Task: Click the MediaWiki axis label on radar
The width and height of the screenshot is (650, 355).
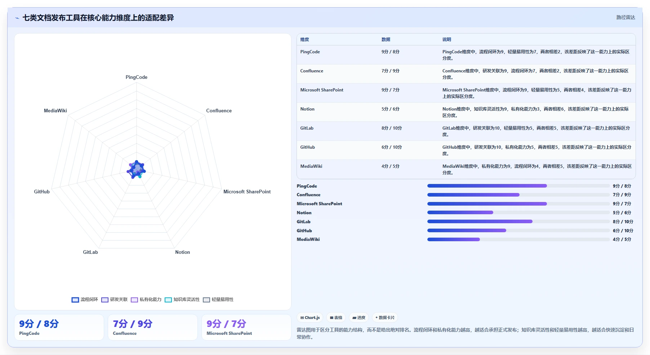Action: (55, 111)
